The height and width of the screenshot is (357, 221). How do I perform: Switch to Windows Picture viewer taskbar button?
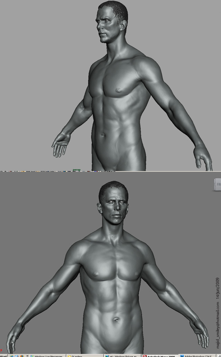point(122,356)
